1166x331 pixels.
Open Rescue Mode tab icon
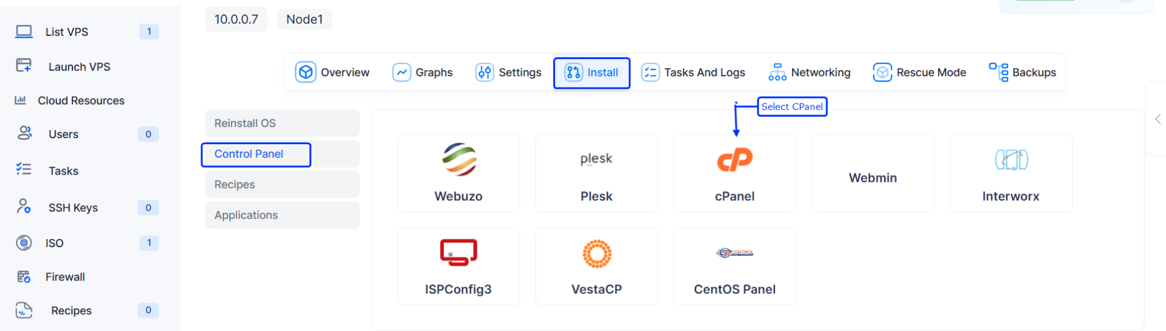(x=882, y=72)
